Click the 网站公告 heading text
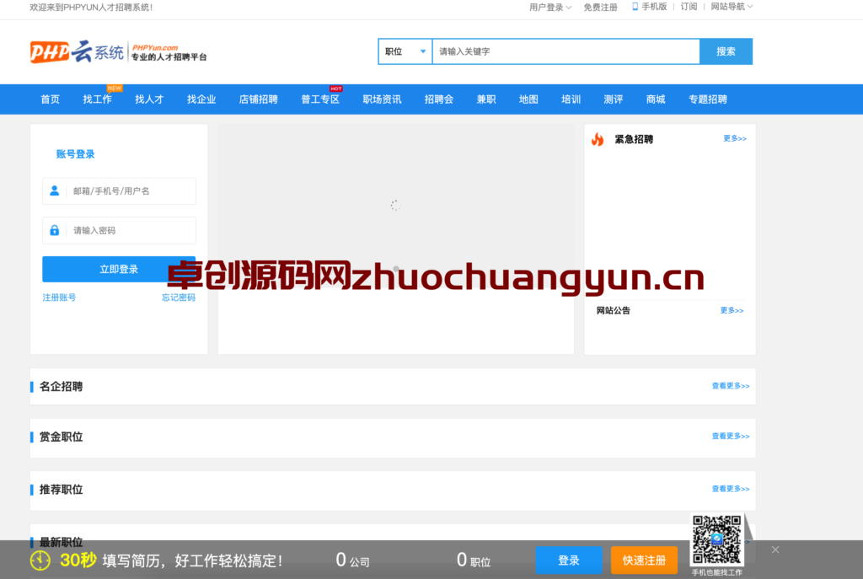This screenshot has width=863, height=579. (614, 310)
